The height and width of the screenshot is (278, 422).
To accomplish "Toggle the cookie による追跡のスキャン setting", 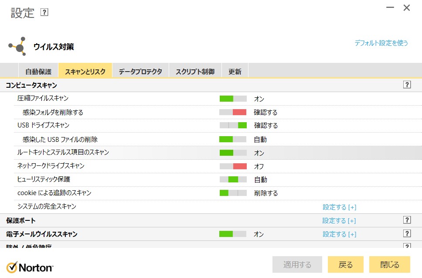I will 234,192.
